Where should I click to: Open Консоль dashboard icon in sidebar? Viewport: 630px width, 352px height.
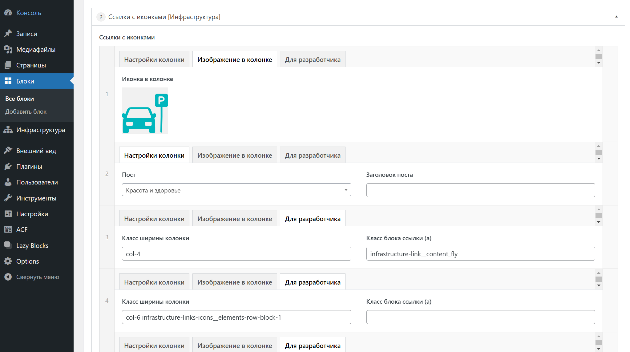[x=8, y=13]
